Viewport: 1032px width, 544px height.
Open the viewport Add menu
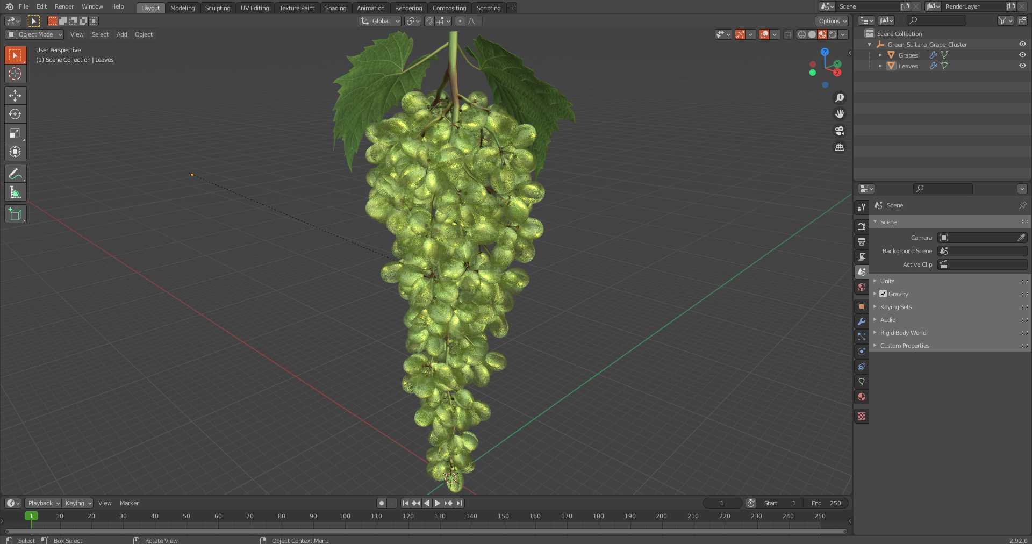122,34
